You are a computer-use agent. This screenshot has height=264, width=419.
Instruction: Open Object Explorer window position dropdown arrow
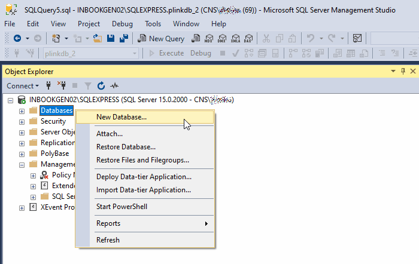pyautogui.click(x=393, y=71)
